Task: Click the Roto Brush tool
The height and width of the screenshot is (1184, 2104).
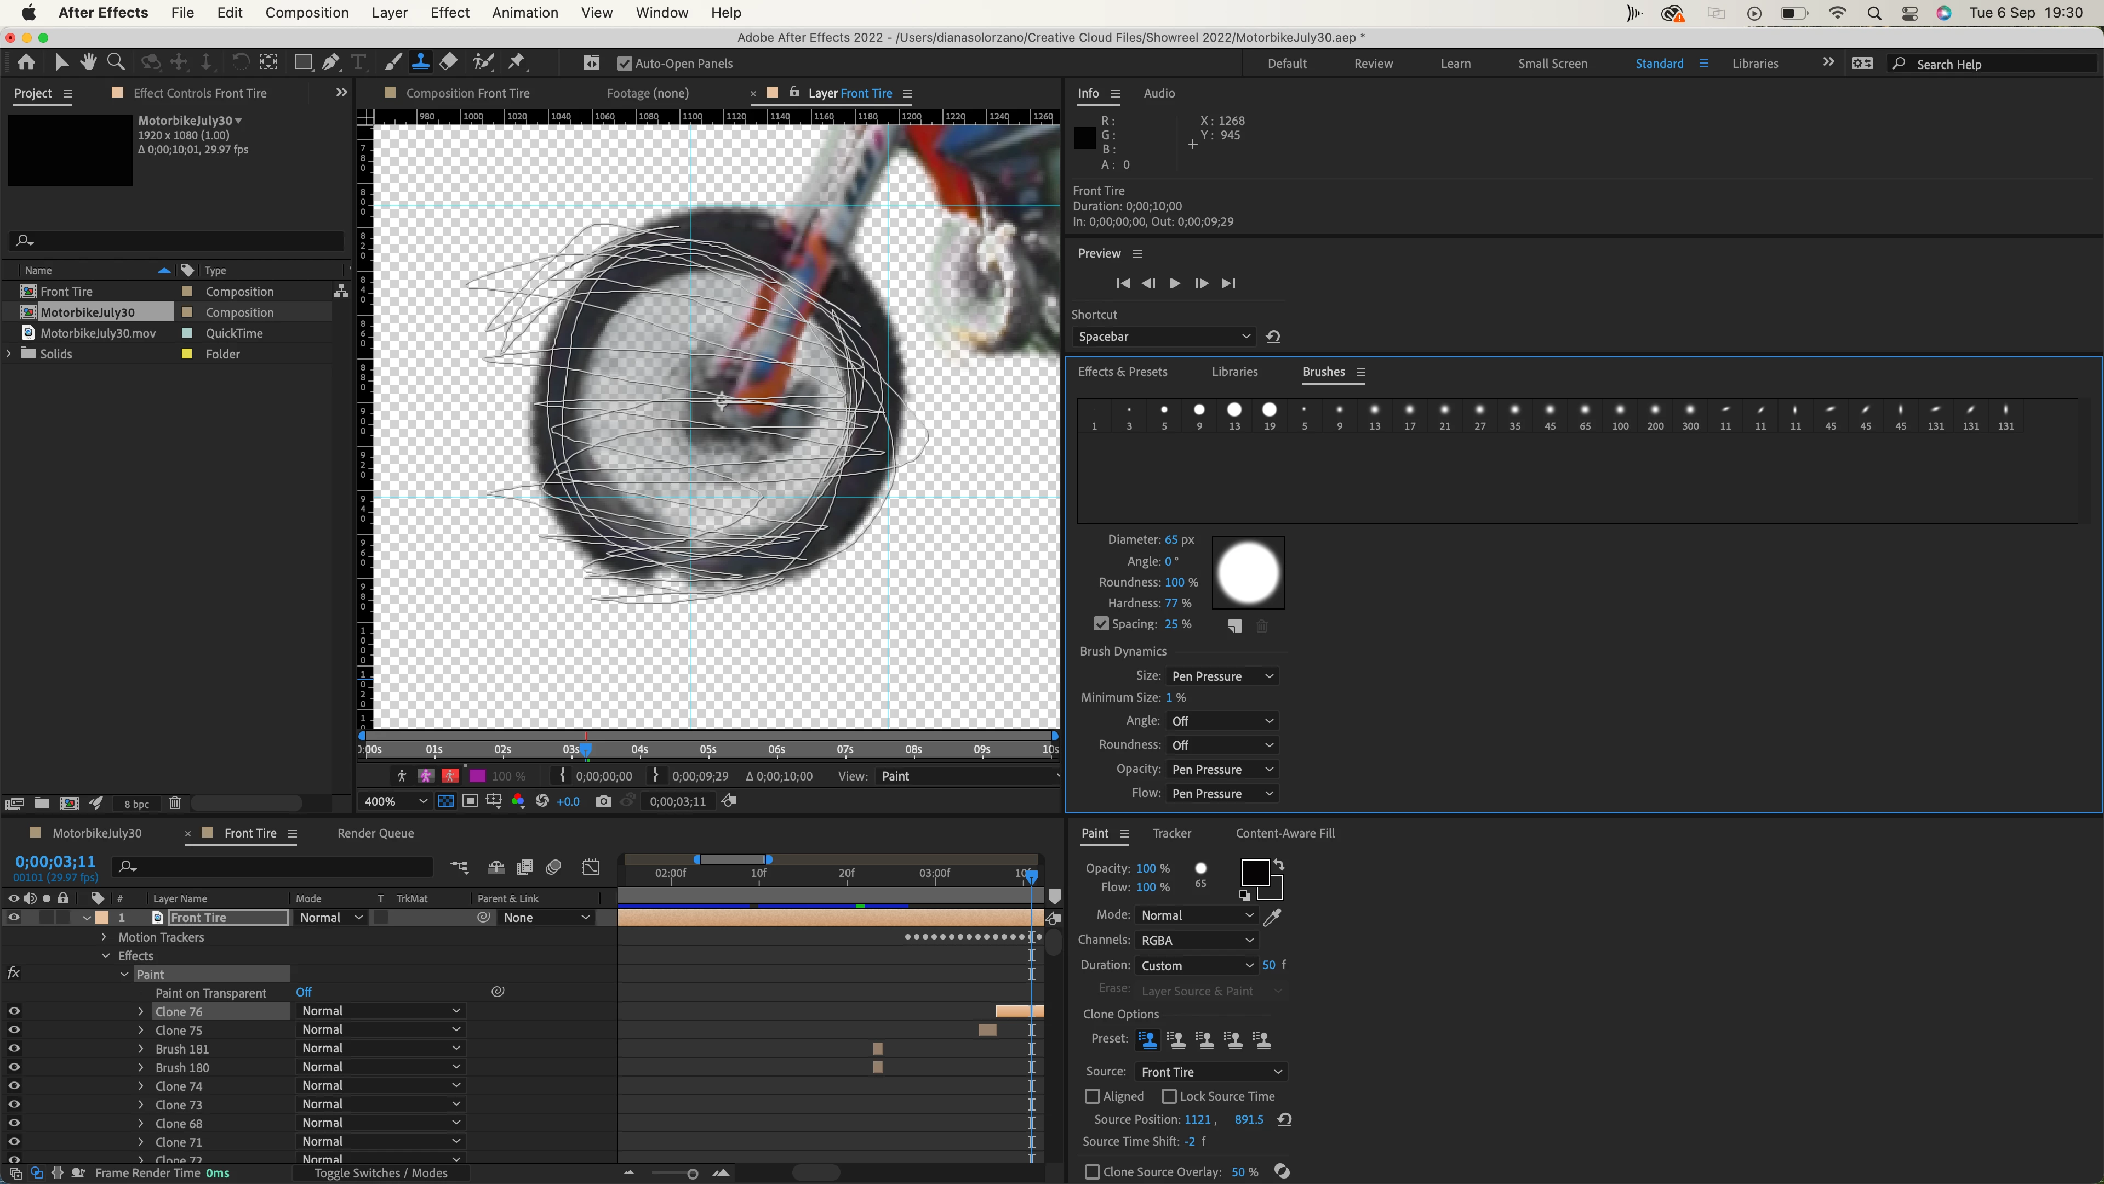Action: point(483,62)
